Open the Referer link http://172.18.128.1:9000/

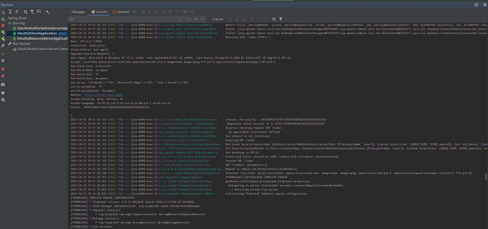point(104,95)
